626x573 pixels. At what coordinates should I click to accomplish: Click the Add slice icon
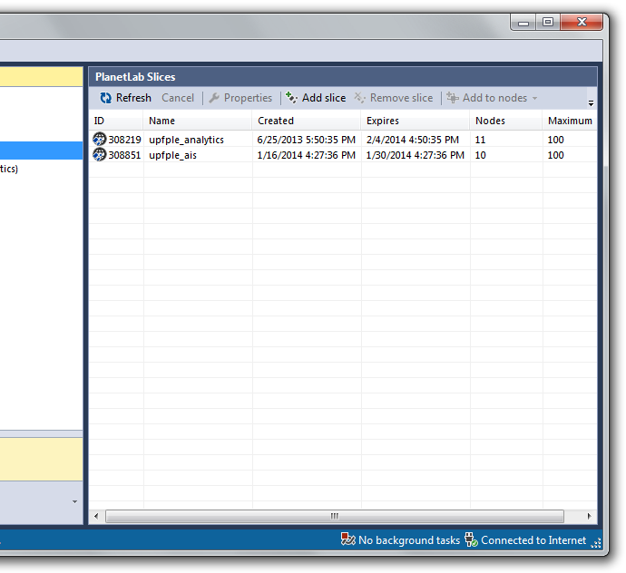coord(291,98)
